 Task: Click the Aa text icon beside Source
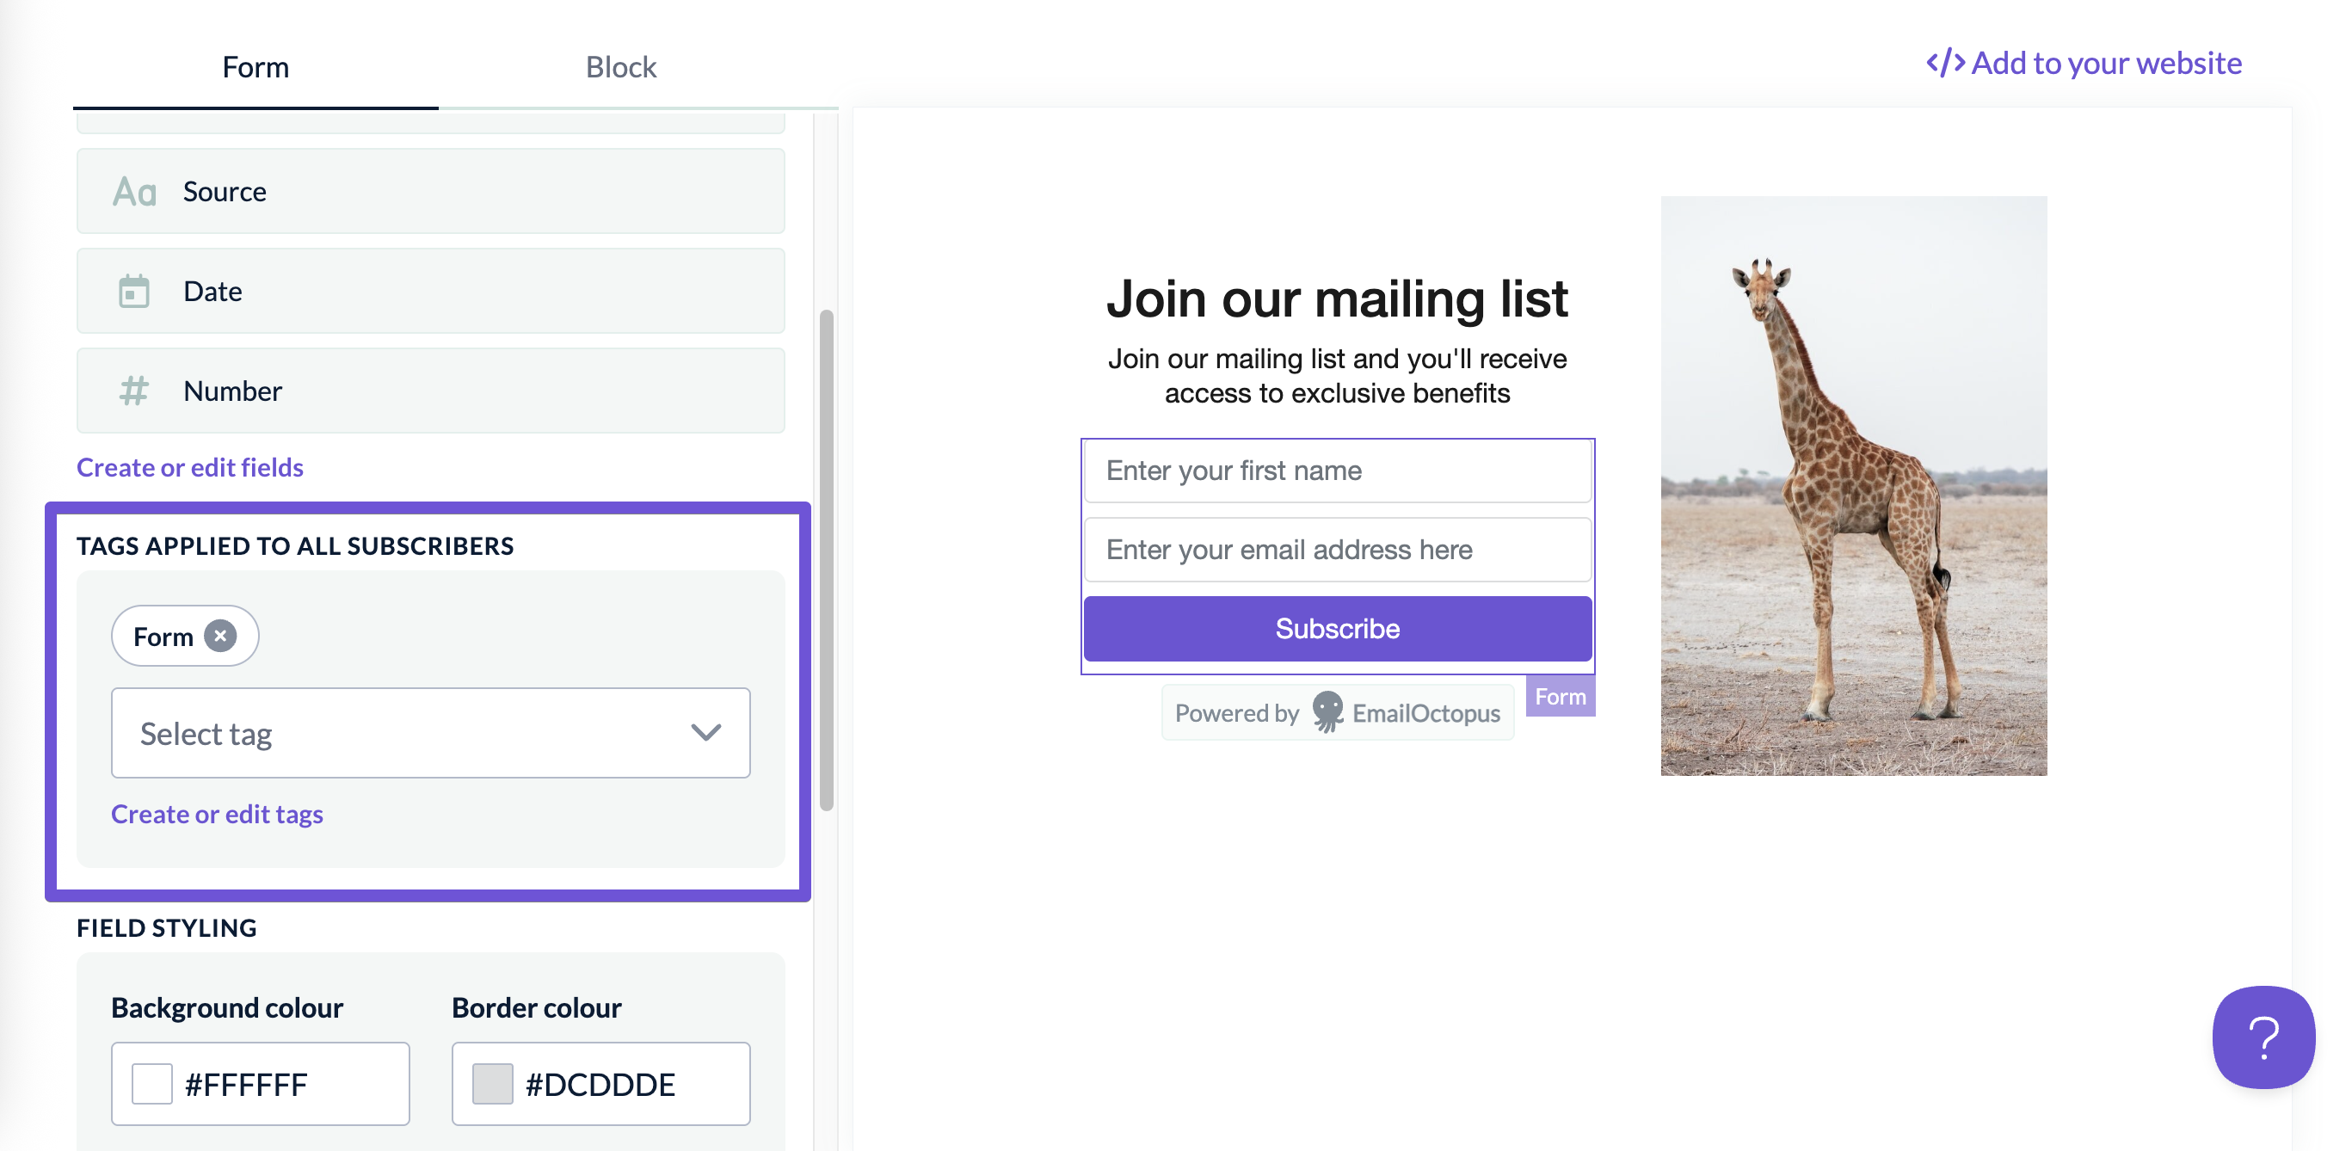[x=134, y=193]
